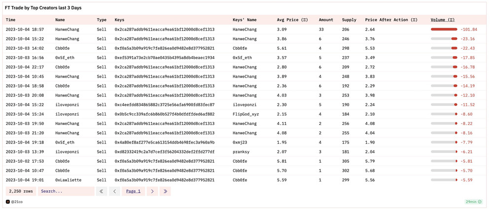Image resolution: width=493 pixels, height=211 pixels.
Task: Go to the first page of results
Action: [x=102, y=191]
